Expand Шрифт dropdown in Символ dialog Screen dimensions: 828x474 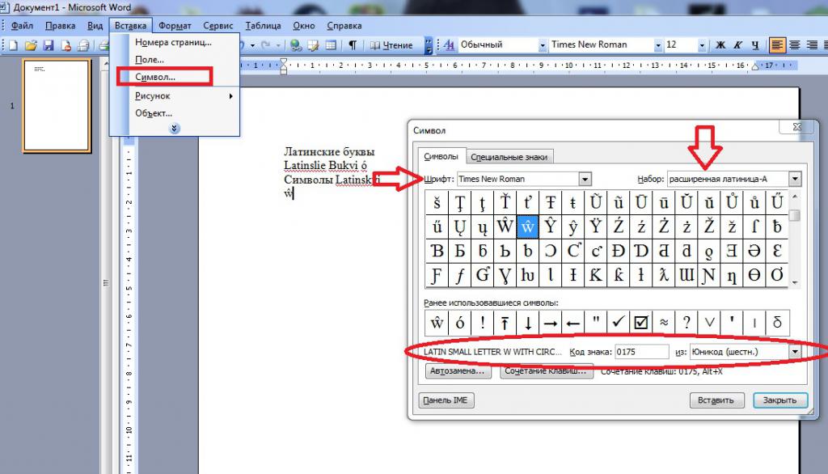(x=585, y=179)
